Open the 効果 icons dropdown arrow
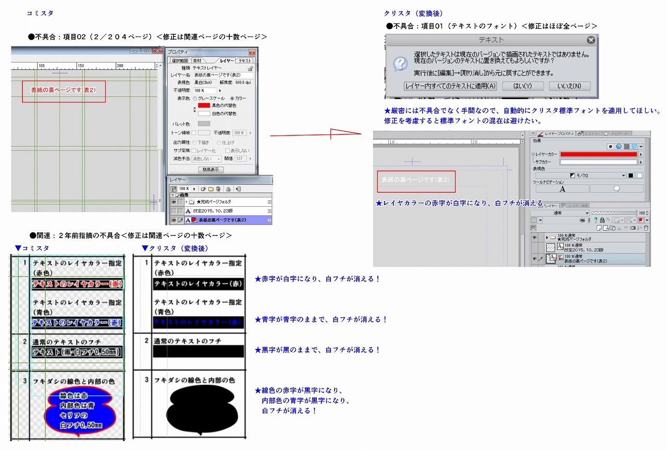Image resolution: width=667 pixels, height=450 pixels. coord(641,147)
